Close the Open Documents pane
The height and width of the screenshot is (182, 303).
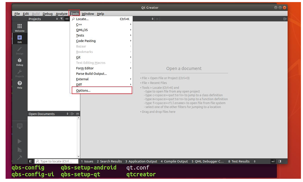pos(77,114)
